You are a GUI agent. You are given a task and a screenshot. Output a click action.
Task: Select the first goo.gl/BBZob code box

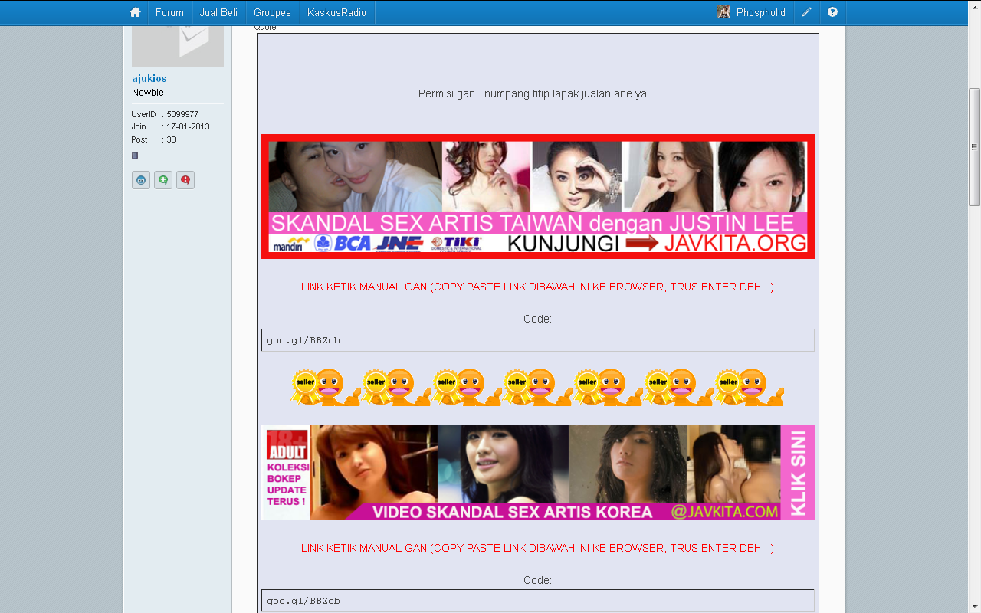[537, 340]
